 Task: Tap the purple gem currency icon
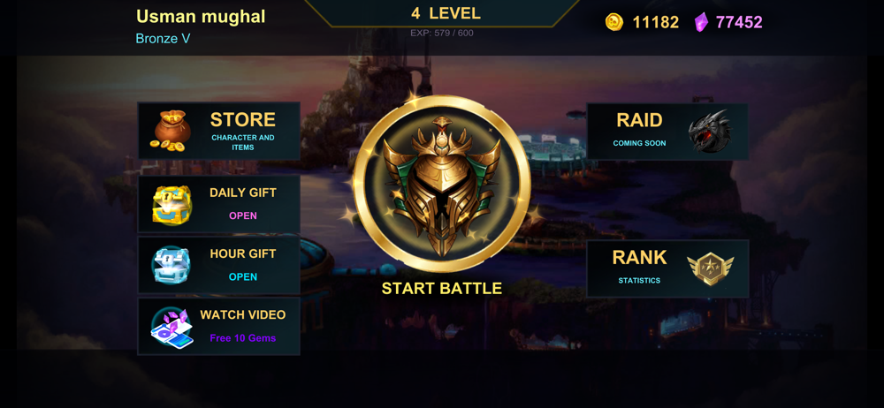click(701, 22)
